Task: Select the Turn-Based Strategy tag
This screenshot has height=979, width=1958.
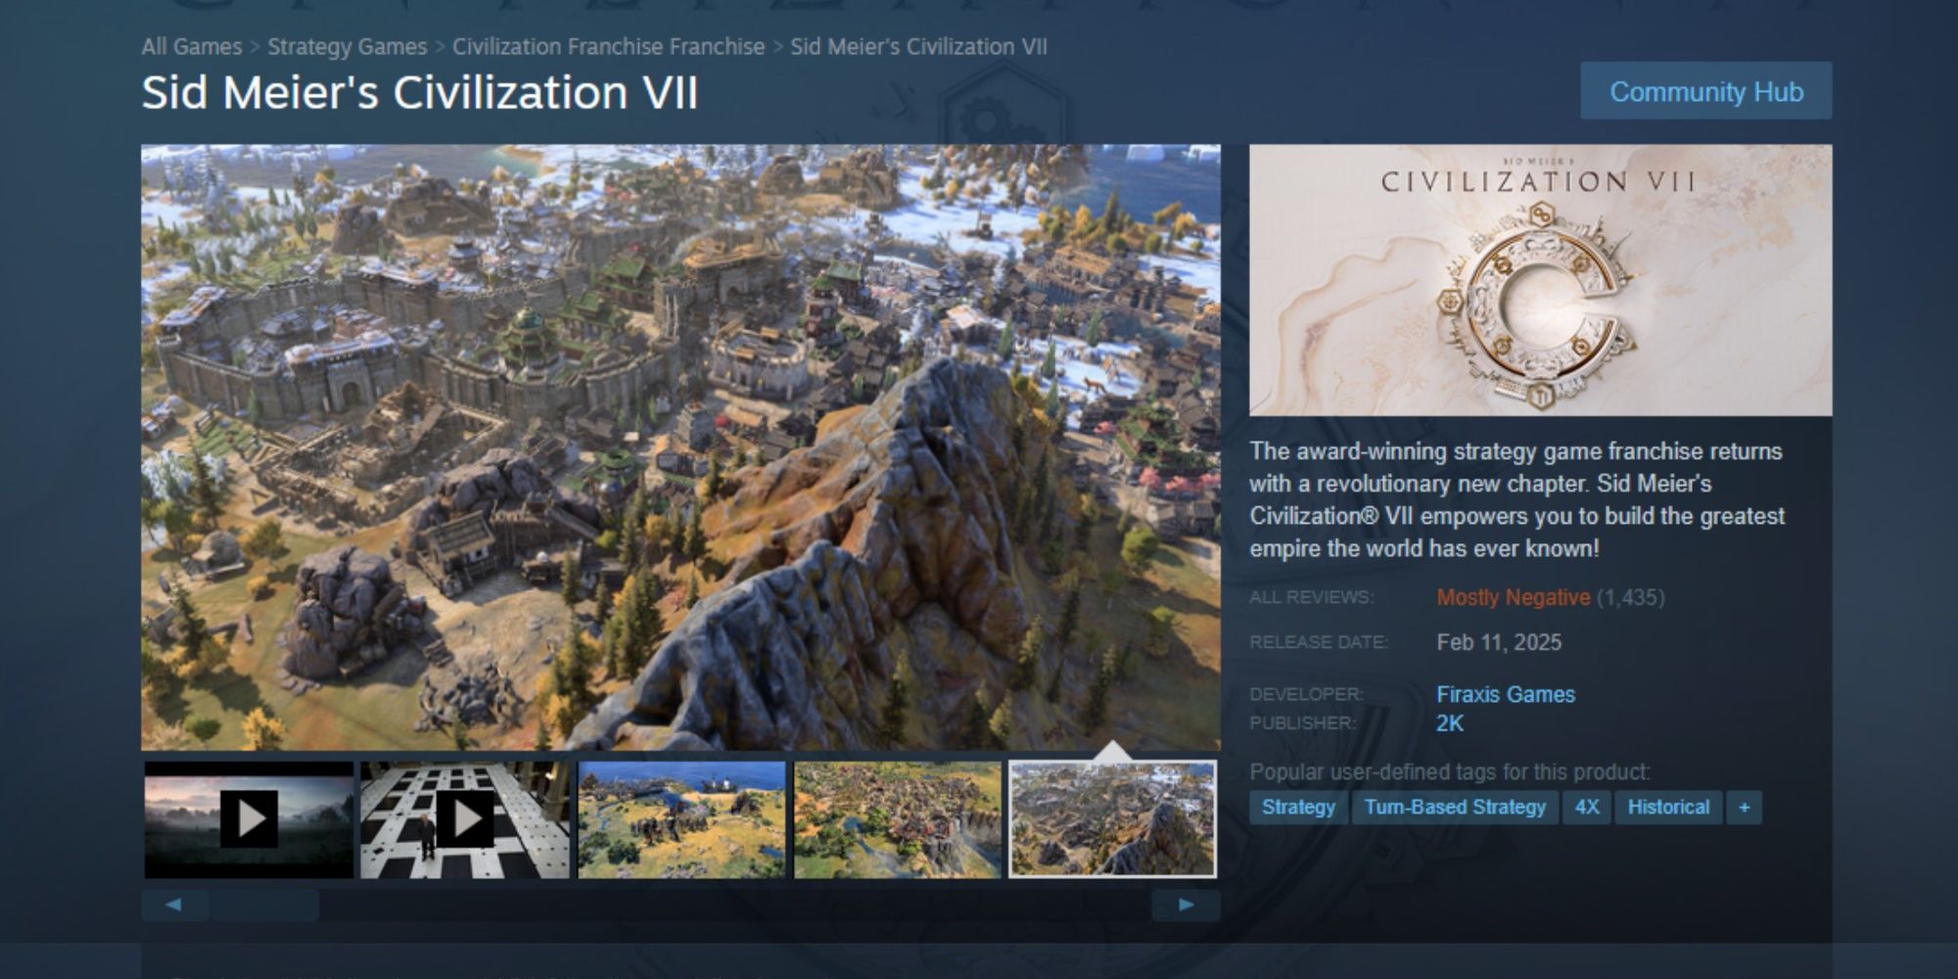Action: tap(1455, 808)
